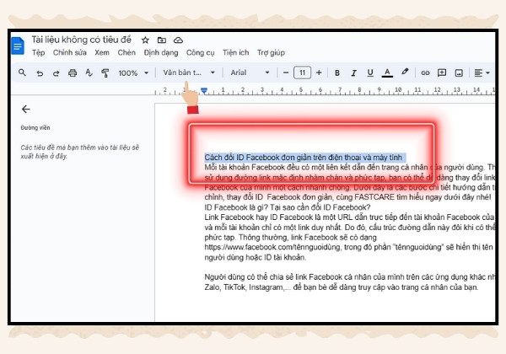
Task: Open the text color picker
Action: click(387, 72)
